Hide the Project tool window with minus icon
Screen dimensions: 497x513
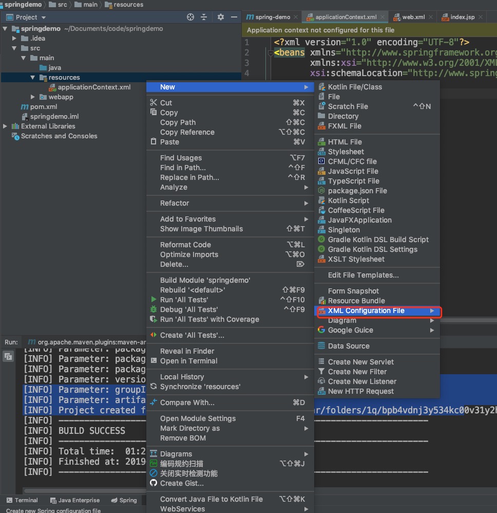pyautogui.click(x=234, y=17)
